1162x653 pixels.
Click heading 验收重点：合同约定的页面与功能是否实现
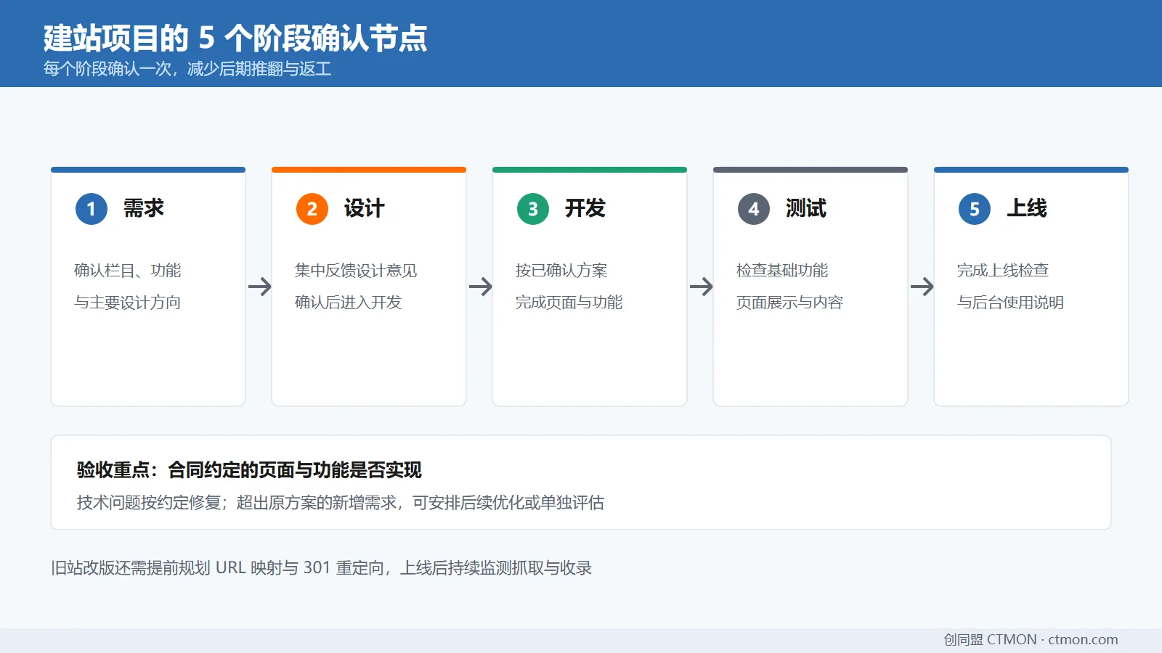coord(249,470)
